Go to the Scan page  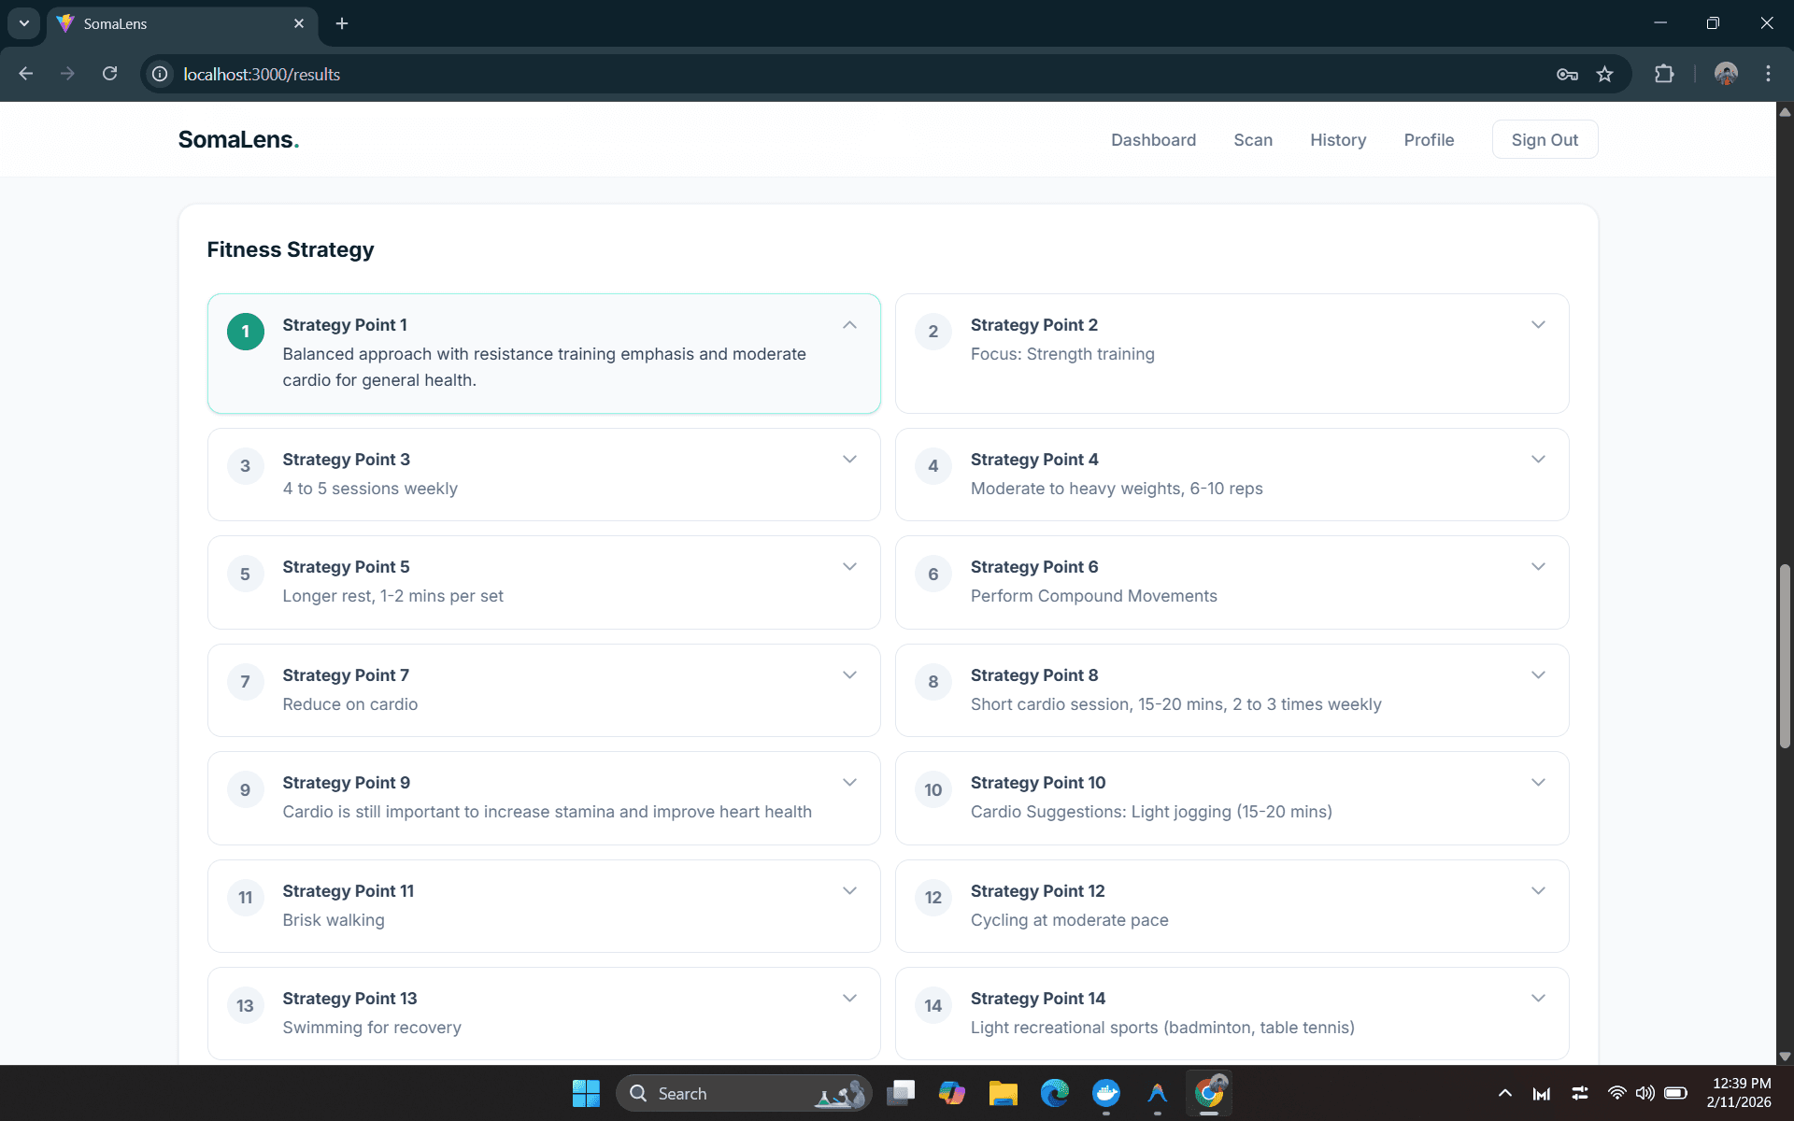click(1253, 140)
